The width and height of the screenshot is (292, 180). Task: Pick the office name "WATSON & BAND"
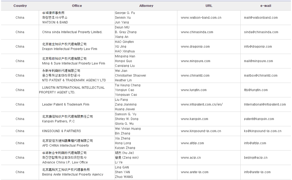(x=55, y=23)
